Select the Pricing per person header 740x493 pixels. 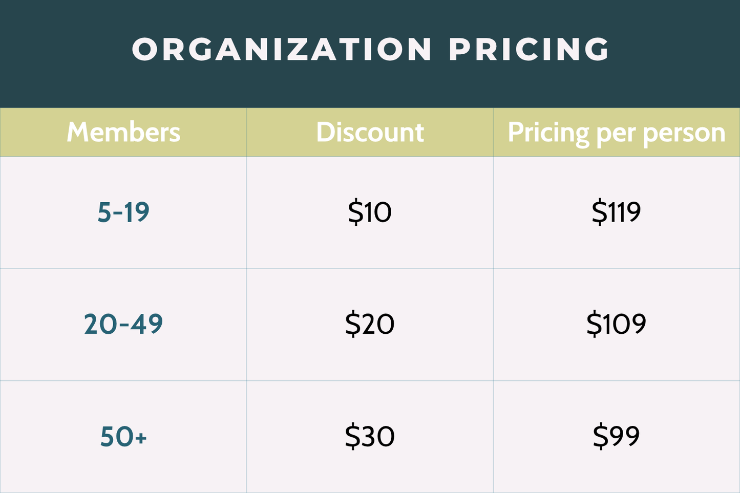616,132
